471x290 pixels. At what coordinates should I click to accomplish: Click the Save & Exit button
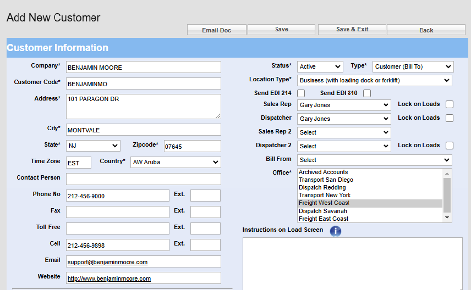click(352, 30)
